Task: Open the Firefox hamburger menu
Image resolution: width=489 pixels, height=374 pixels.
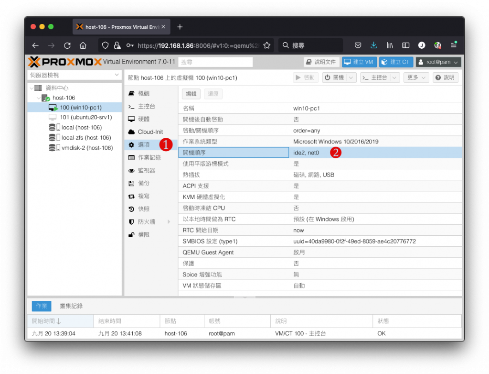Action: (x=454, y=45)
